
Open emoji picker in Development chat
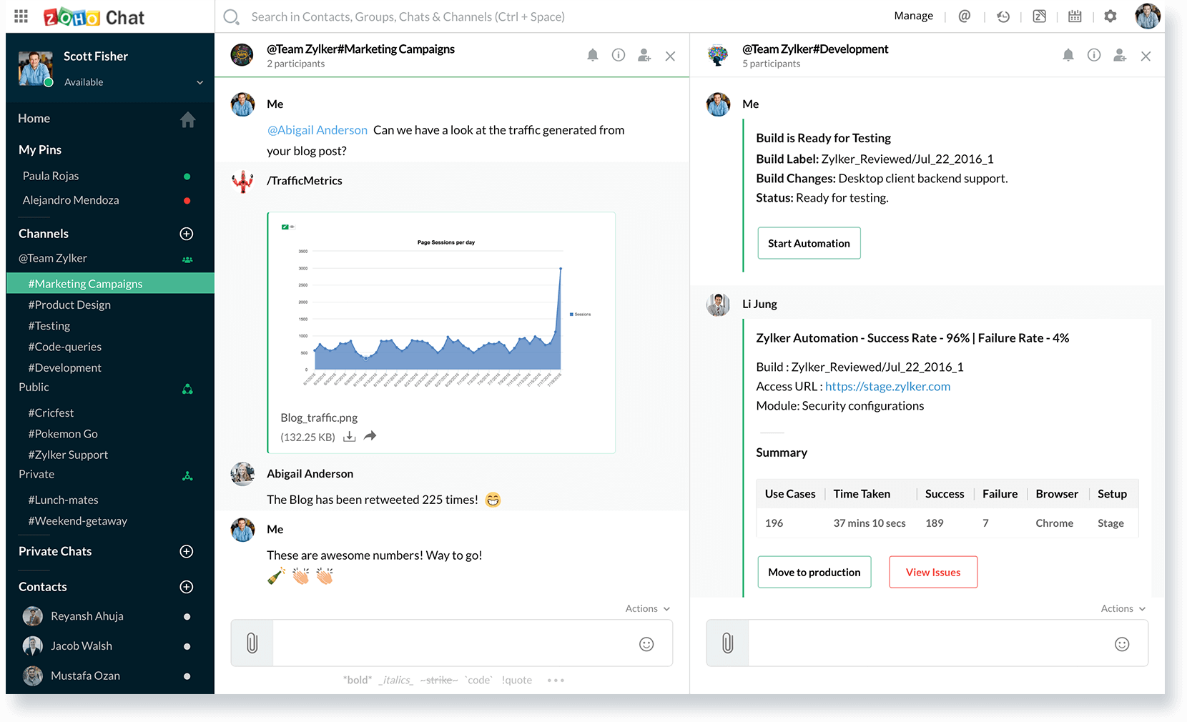1122,644
